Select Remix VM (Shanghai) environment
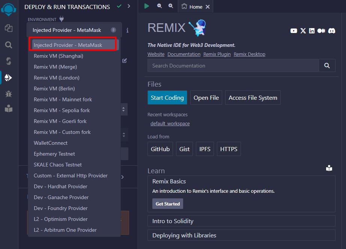The width and height of the screenshot is (346, 249). [x=74, y=56]
